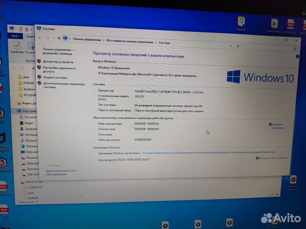Select Documents item in Explorer tree
306x229 pixels.
[28, 117]
